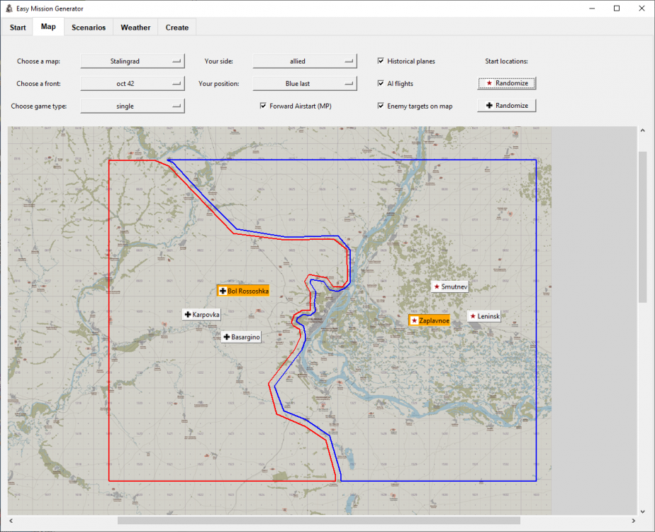
Task: Randomize axis black cross start locations
Action: [507, 106]
